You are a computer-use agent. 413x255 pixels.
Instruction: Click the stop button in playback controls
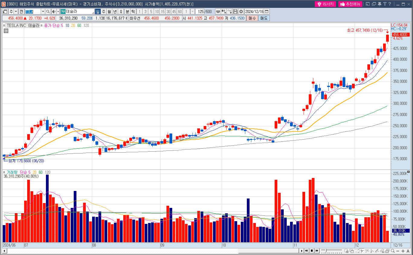pyautogui.click(x=311, y=251)
